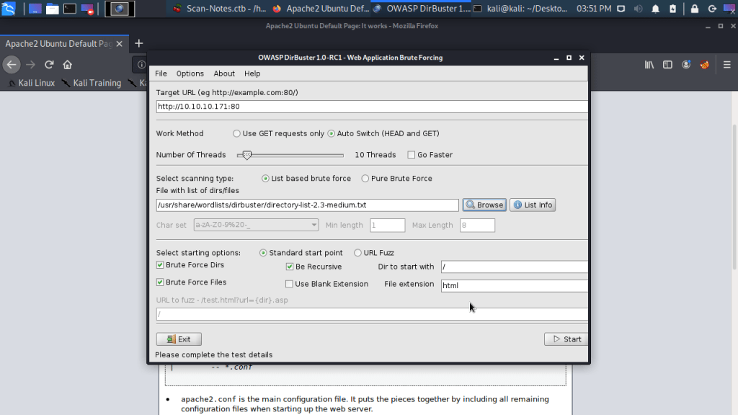Uncheck Be Recursive option

click(290, 267)
